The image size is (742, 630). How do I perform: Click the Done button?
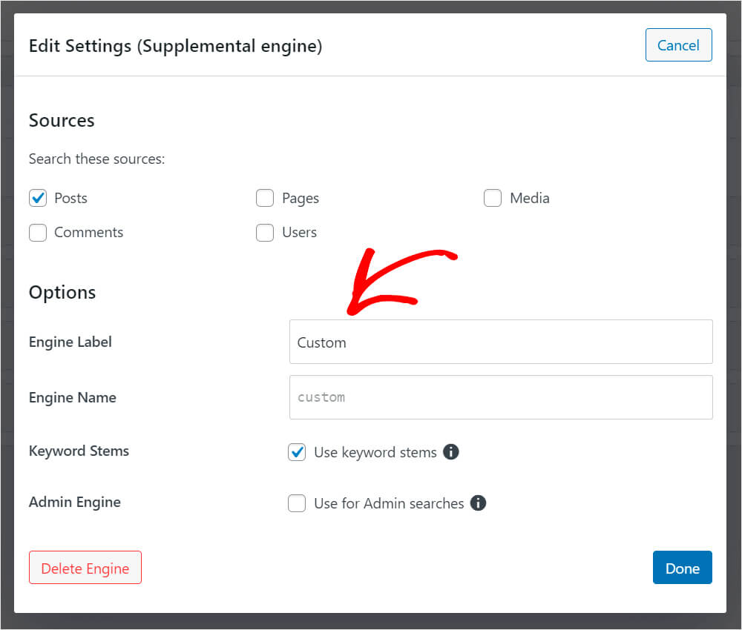[683, 568]
